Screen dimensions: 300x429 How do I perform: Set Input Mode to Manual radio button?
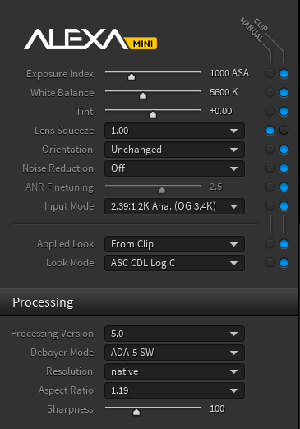pyautogui.click(x=270, y=205)
